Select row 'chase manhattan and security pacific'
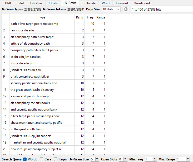 pyautogui.click(x=54, y=123)
